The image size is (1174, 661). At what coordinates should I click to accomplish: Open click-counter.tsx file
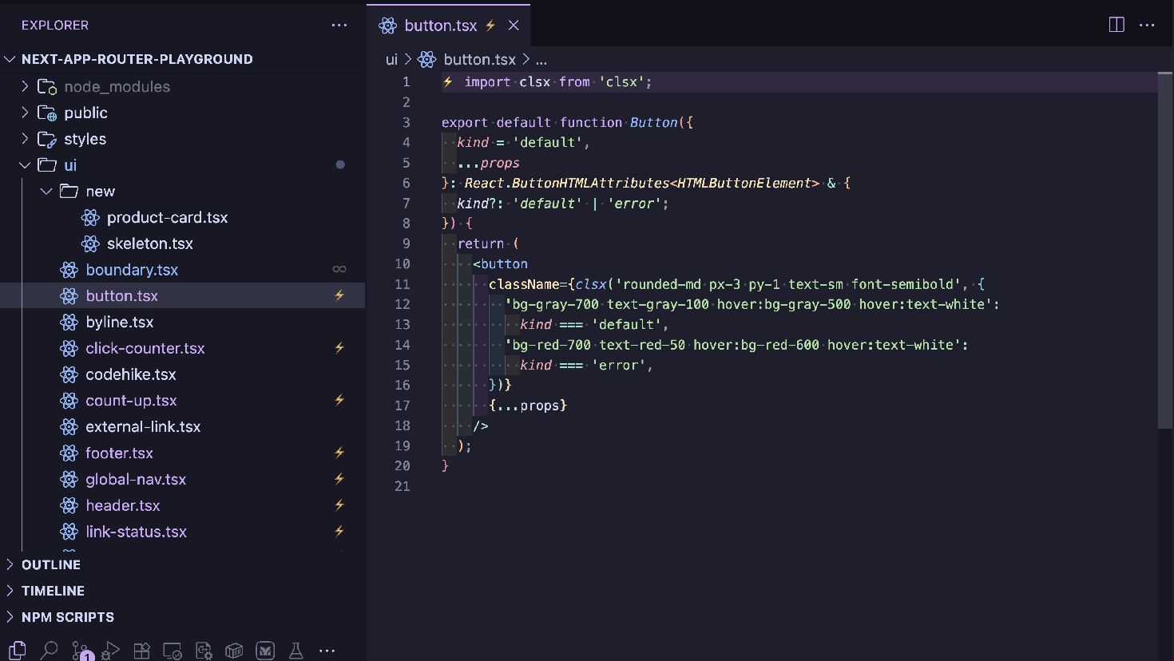coord(145,348)
